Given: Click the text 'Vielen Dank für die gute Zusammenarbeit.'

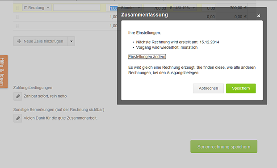Looking at the screenshot, I should tap(60, 118).
